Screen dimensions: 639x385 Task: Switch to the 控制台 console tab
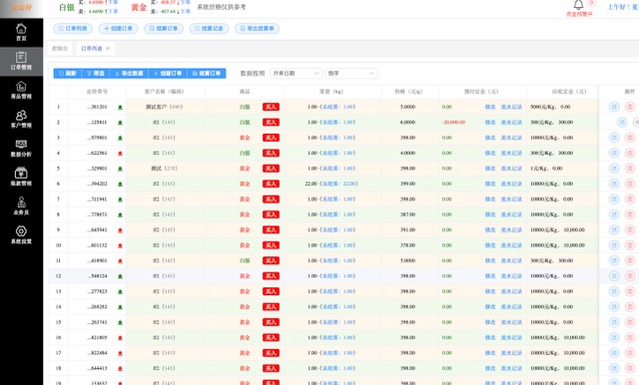click(x=60, y=49)
